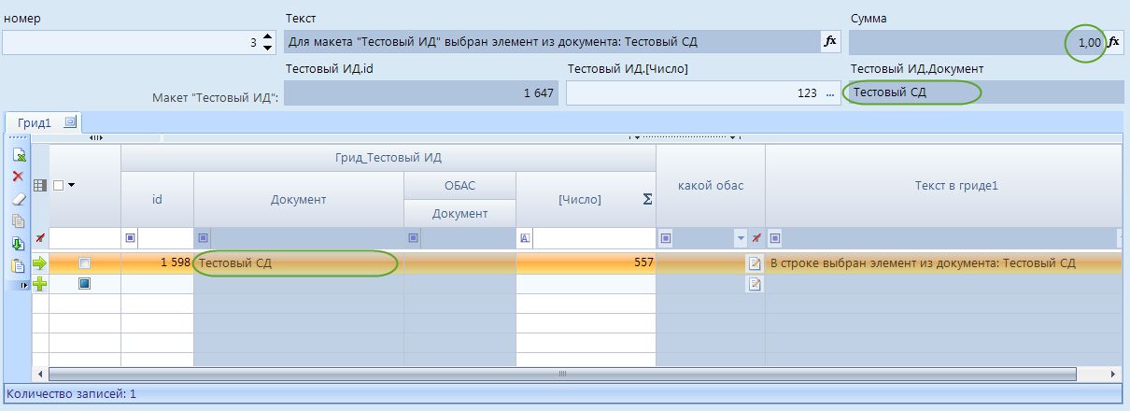Open the dropdown arrow beside header checkbox
Screen dimensions: 1130x411
[70, 185]
